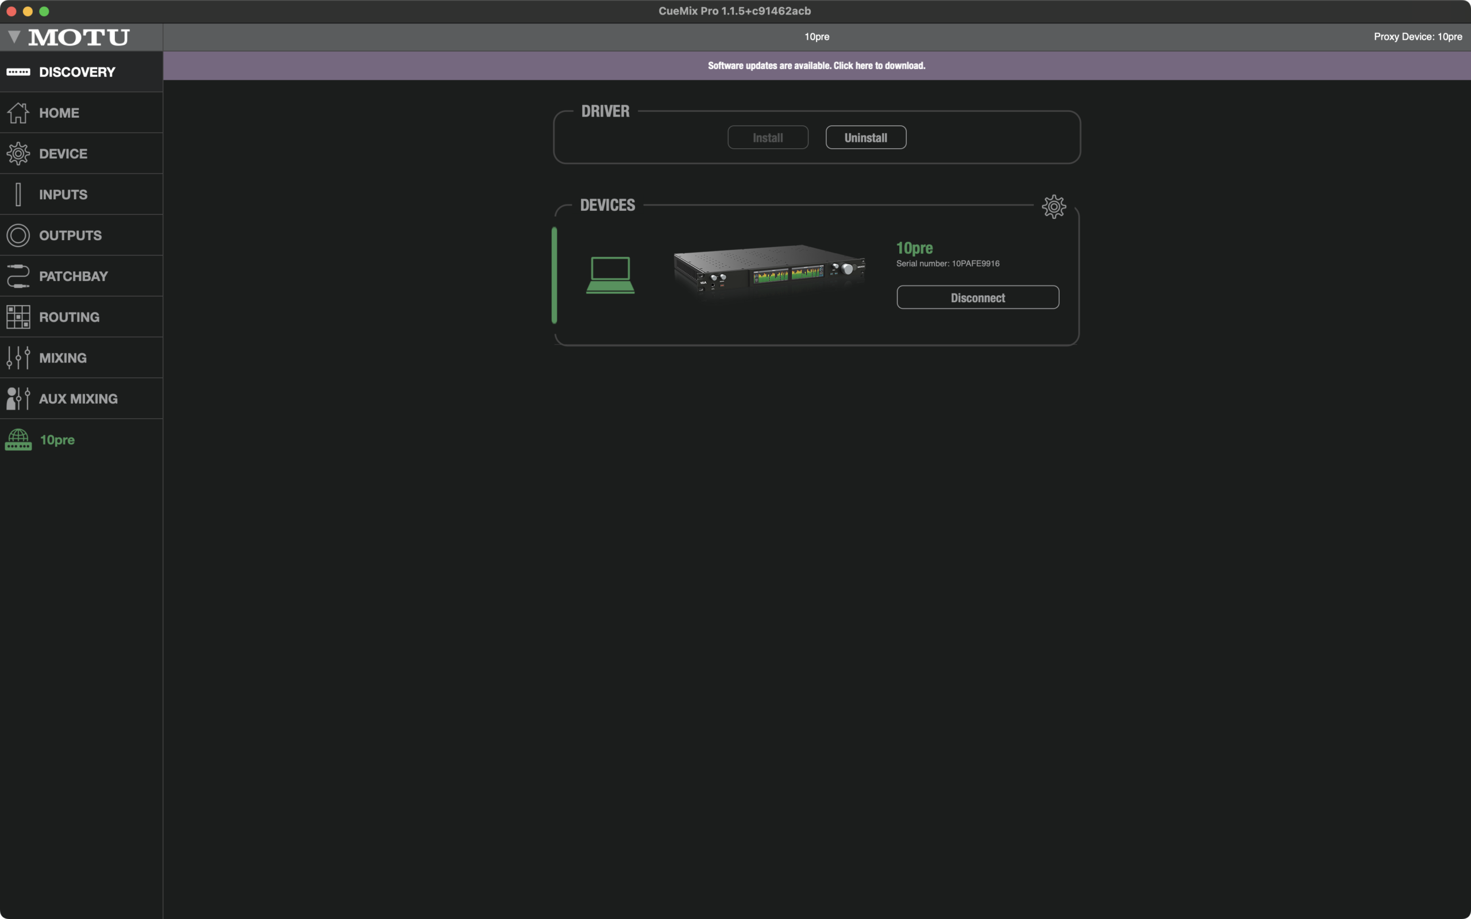The height and width of the screenshot is (919, 1471).
Task: Click the green 10pre device name
Action: [x=914, y=248]
